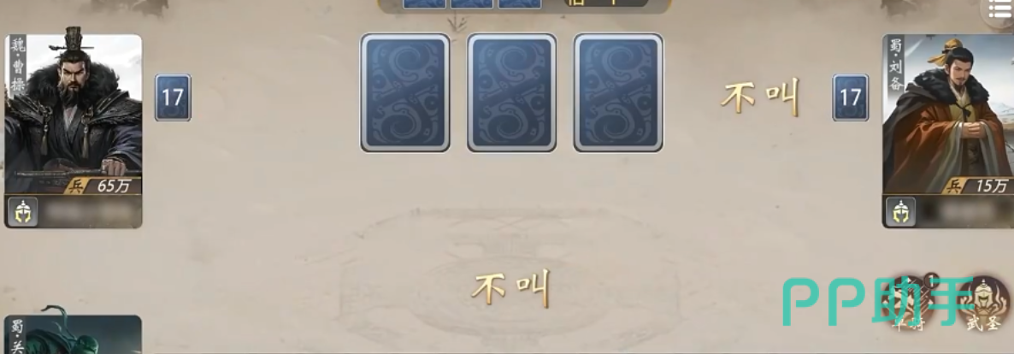This screenshot has height=354, width=1014.
Task: Open the 魏·曹操 character portrait
Action: [73, 114]
